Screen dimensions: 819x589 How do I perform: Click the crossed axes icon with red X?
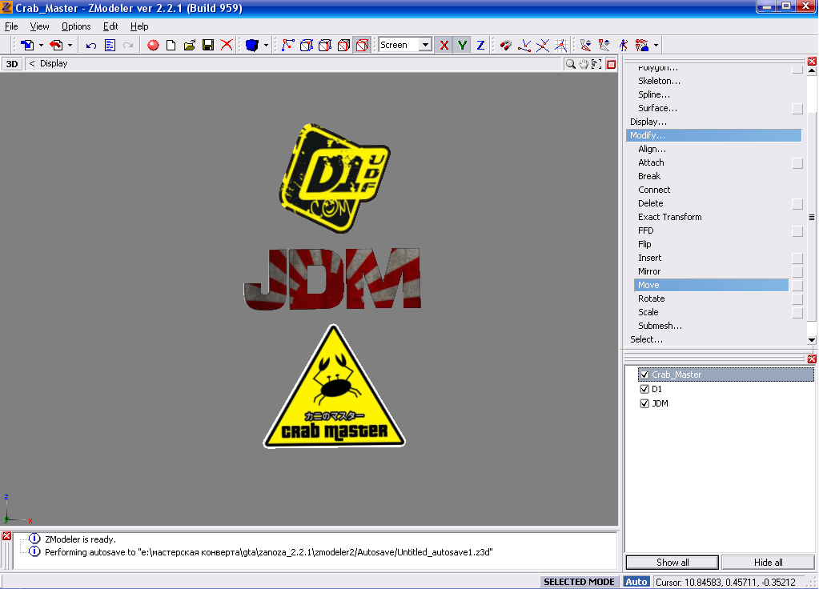[543, 46]
